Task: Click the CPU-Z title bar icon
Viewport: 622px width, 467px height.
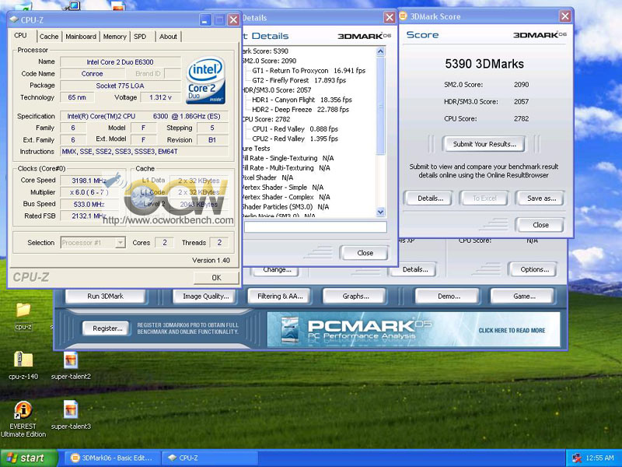Action: (x=14, y=19)
